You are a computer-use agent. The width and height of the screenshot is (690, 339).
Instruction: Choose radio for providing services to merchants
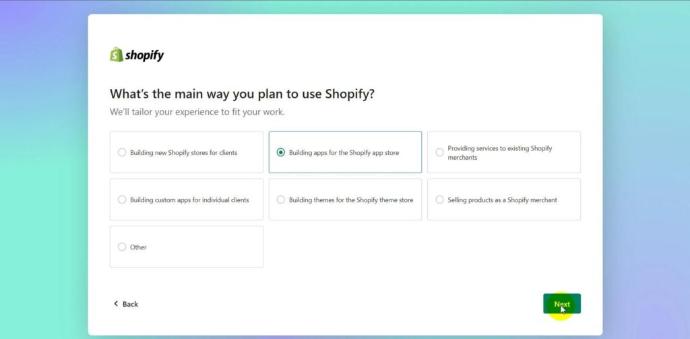pyautogui.click(x=439, y=152)
